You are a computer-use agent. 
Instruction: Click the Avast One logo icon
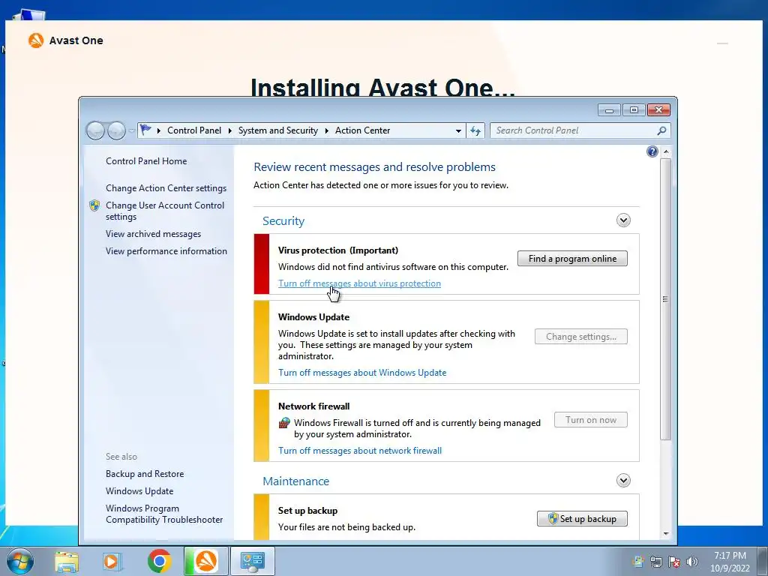point(36,40)
